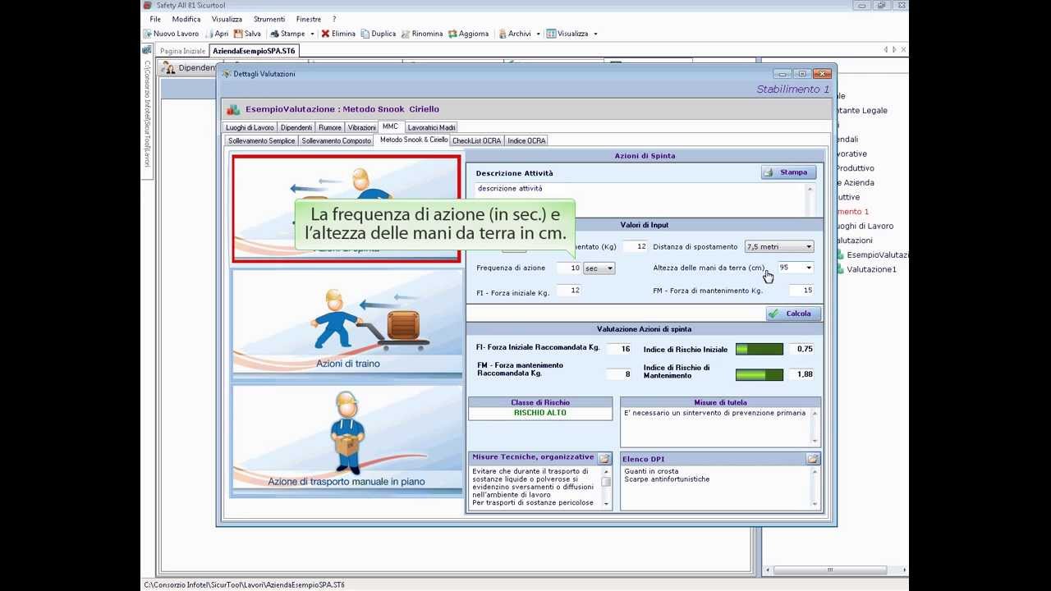Open the Modifica menu
This screenshot has height=591, width=1051.
tap(186, 19)
